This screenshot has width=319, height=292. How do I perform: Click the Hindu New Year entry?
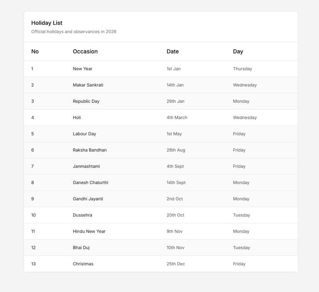point(89,231)
